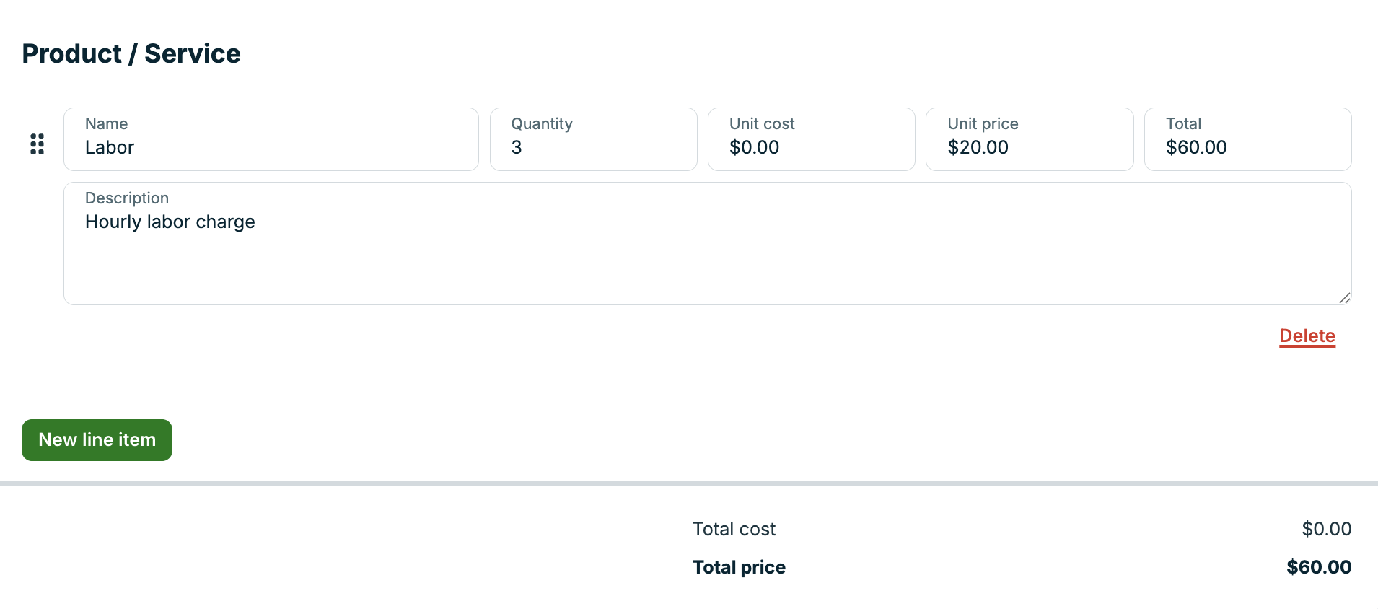Grab the line item drag handle
The image size is (1378, 609).
pyautogui.click(x=37, y=144)
